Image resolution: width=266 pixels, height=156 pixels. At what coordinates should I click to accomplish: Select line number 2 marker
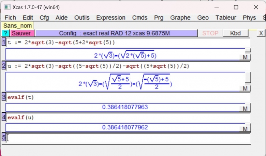point(4,66)
